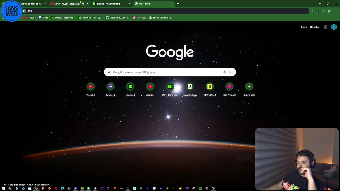Search by image with Google Lens icon
340x191 pixels.
pyautogui.click(x=231, y=72)
